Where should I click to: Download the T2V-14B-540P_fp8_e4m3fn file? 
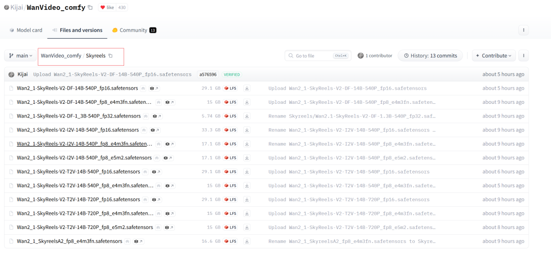pos(247,186)
